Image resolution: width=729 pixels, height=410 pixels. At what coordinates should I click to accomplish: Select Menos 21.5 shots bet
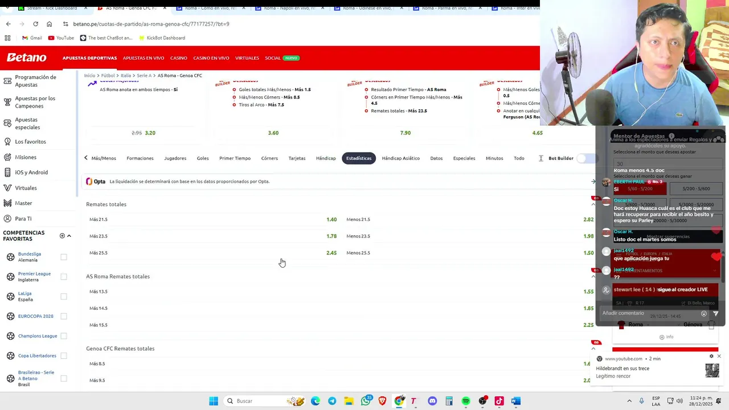[470, 219]
